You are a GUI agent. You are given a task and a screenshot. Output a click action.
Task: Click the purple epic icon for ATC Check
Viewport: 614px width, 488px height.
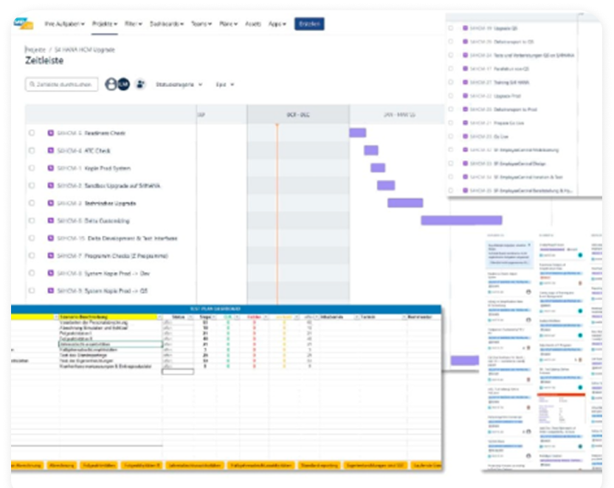(51, 150)
